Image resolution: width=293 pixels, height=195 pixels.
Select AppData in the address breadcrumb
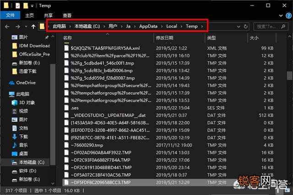[x=148, y=27]
